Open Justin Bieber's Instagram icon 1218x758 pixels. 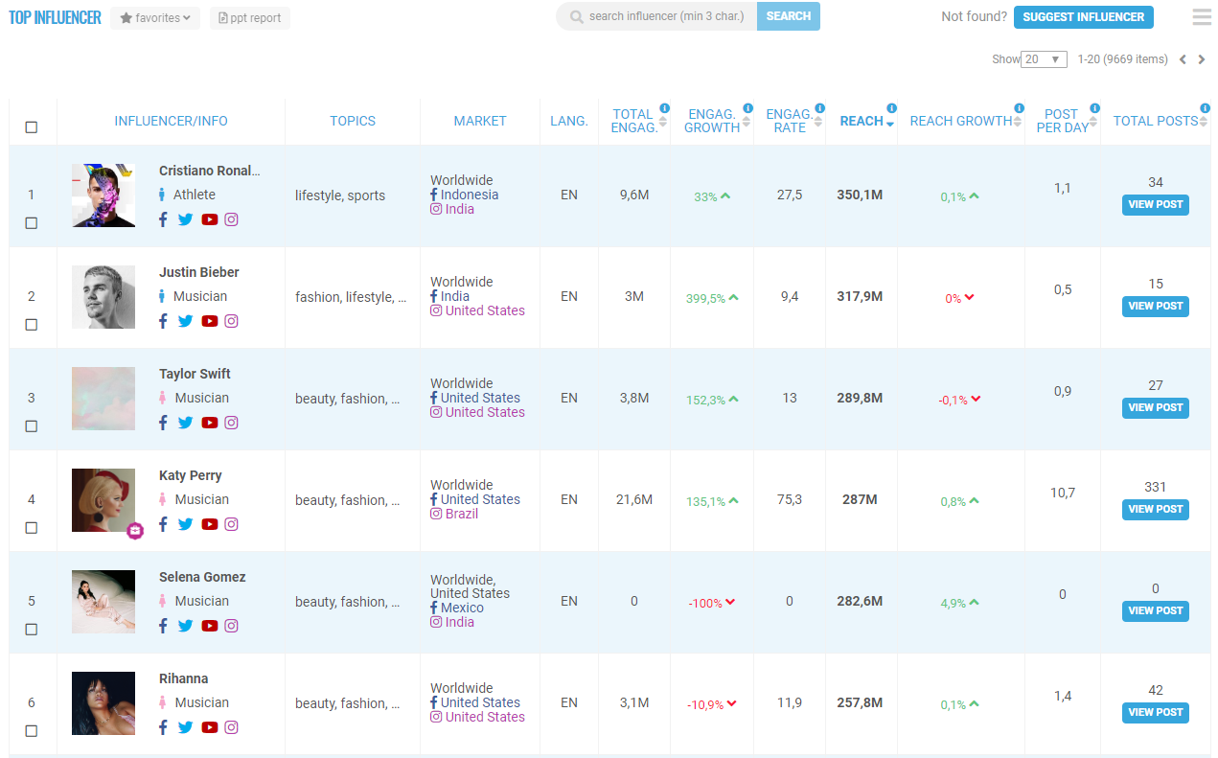(x=231, y=321)
